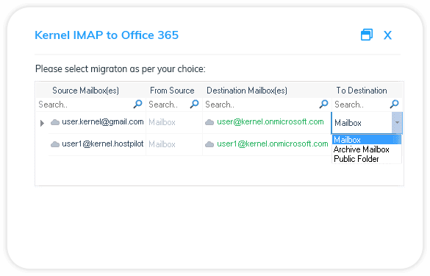This screenshot has height=276, width=430.
Task: Click the cloud icon beside user@kernel.onmicrosoft.com
Action: [x=209, y=122]
